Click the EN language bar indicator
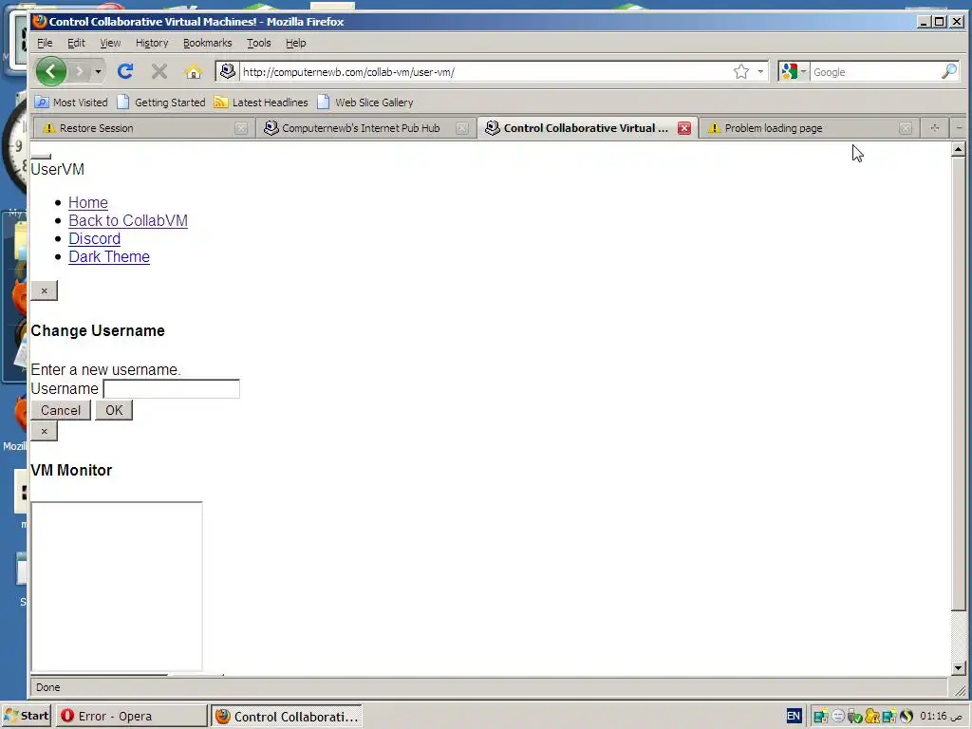 (x=794, y=716)
